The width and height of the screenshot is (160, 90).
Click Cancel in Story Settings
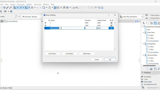coord(97,59)
